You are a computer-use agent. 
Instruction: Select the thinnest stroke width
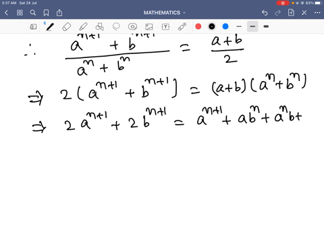coord(239,26)
